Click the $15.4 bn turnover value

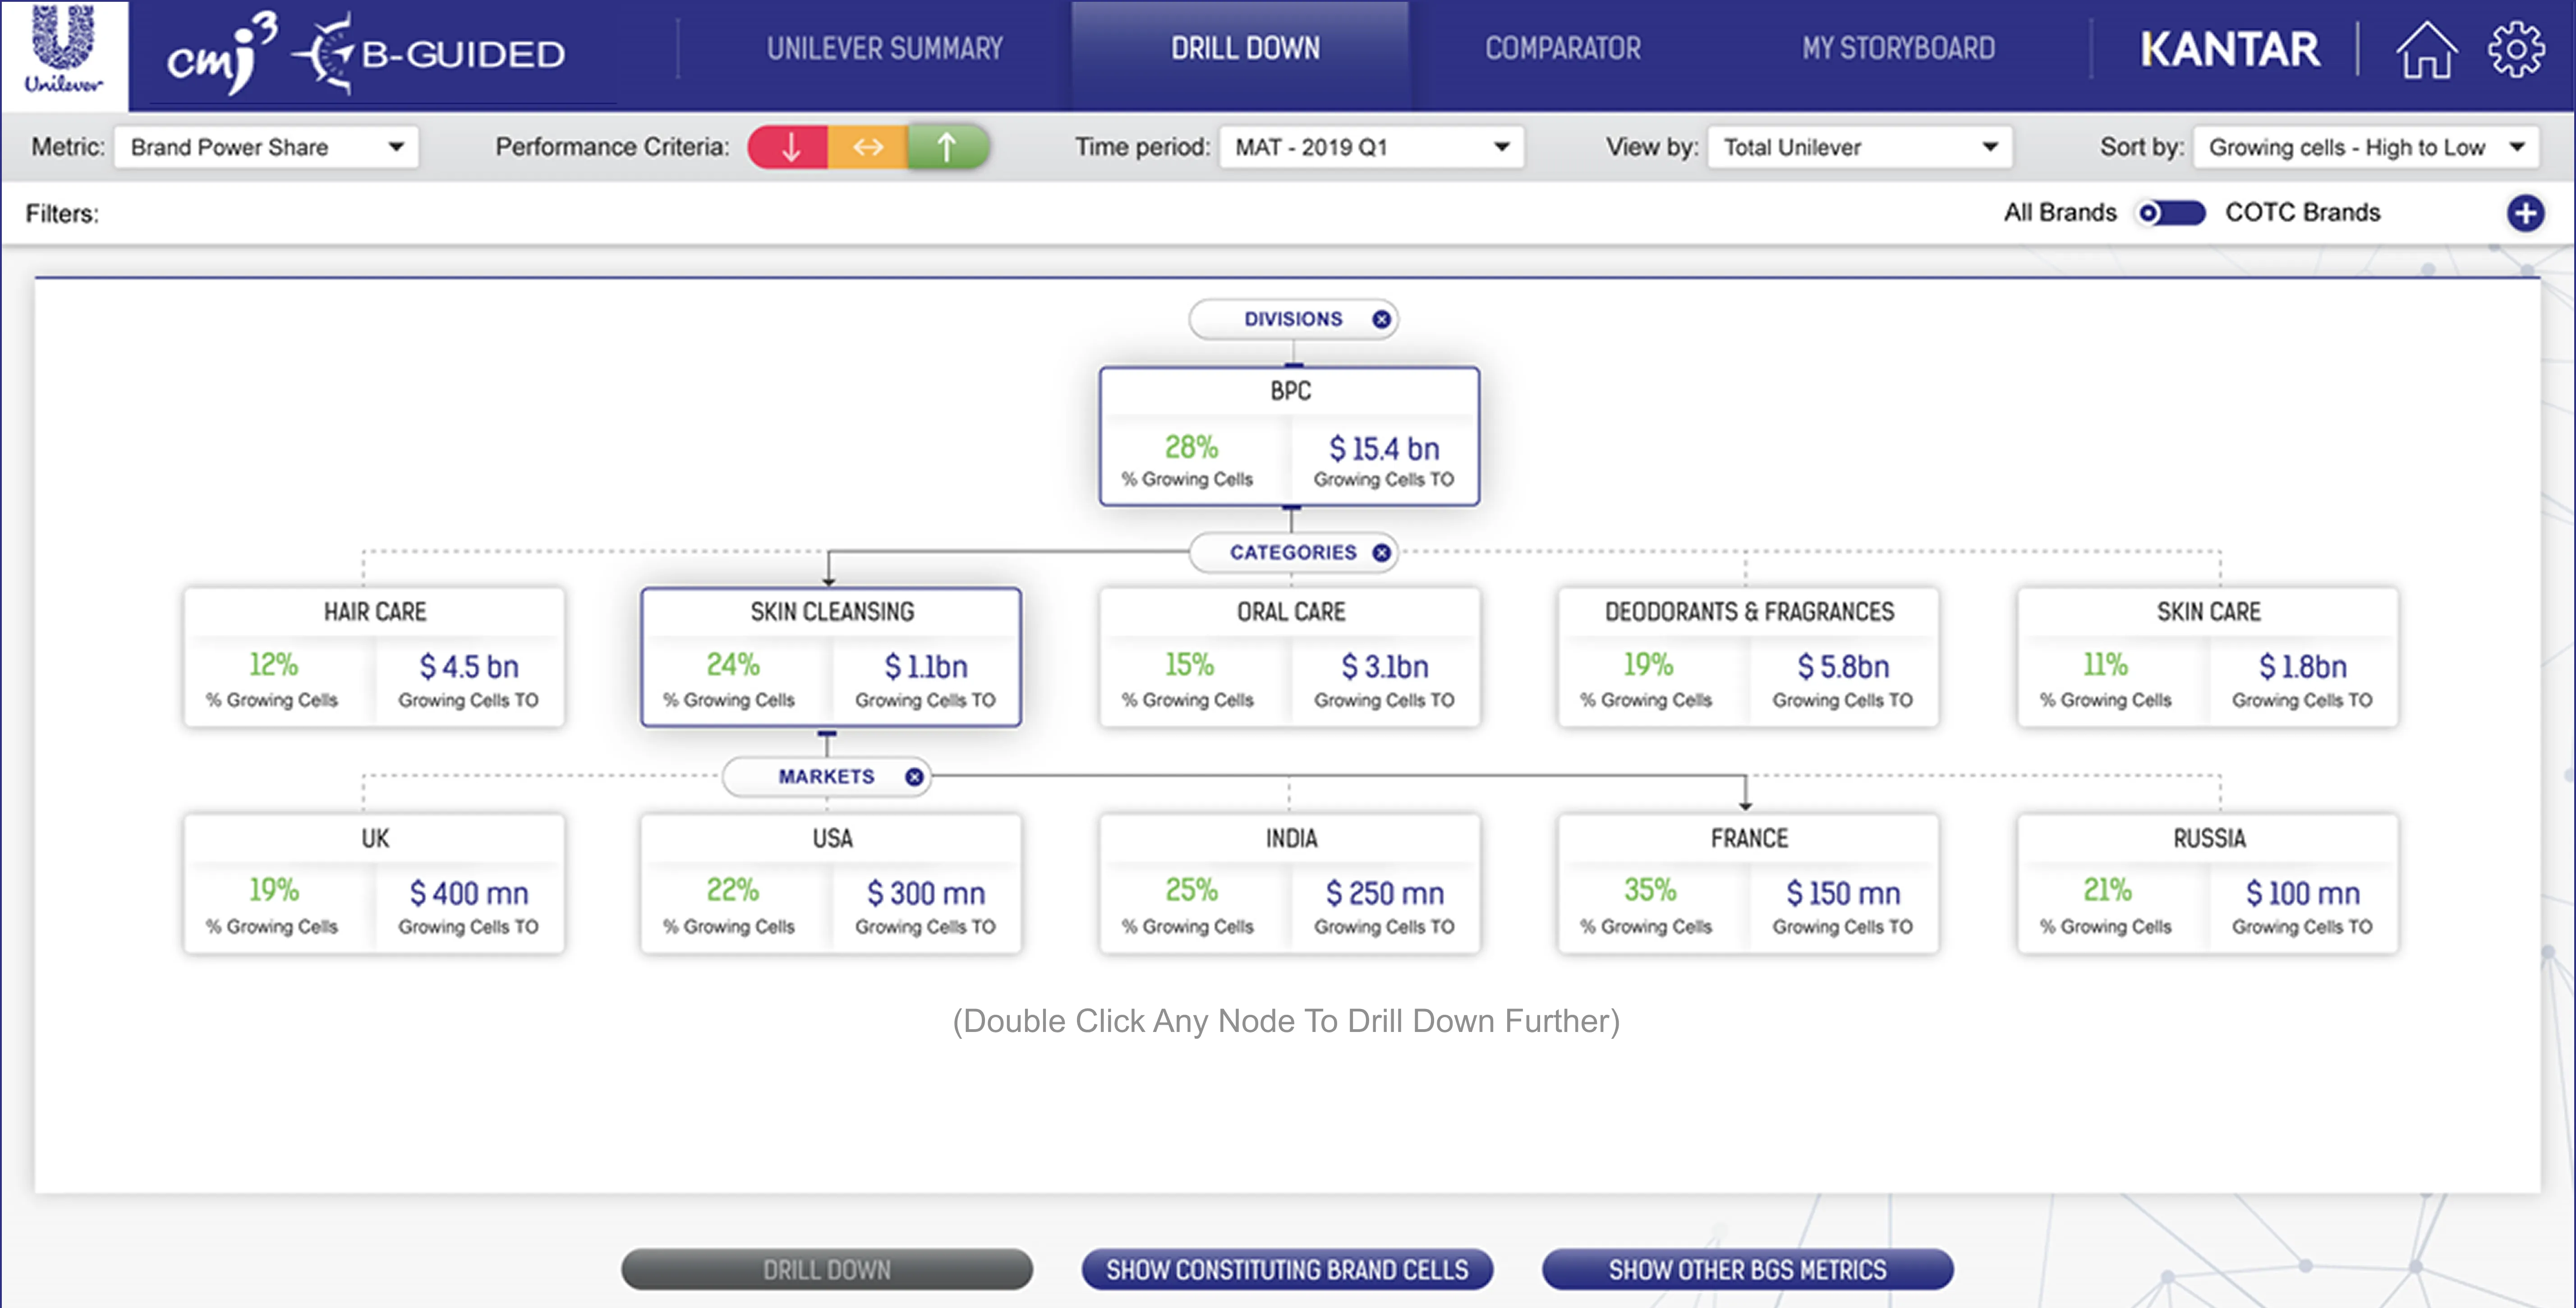click(1384, 449)
